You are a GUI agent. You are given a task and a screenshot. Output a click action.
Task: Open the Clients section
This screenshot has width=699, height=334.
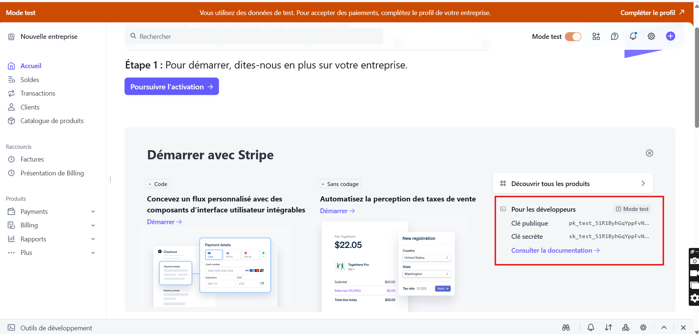point(30,107)
